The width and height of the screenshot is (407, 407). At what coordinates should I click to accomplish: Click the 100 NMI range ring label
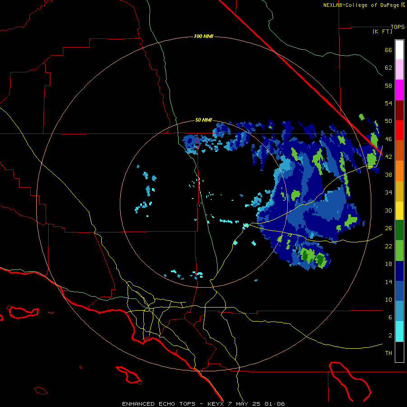[204, 36]
